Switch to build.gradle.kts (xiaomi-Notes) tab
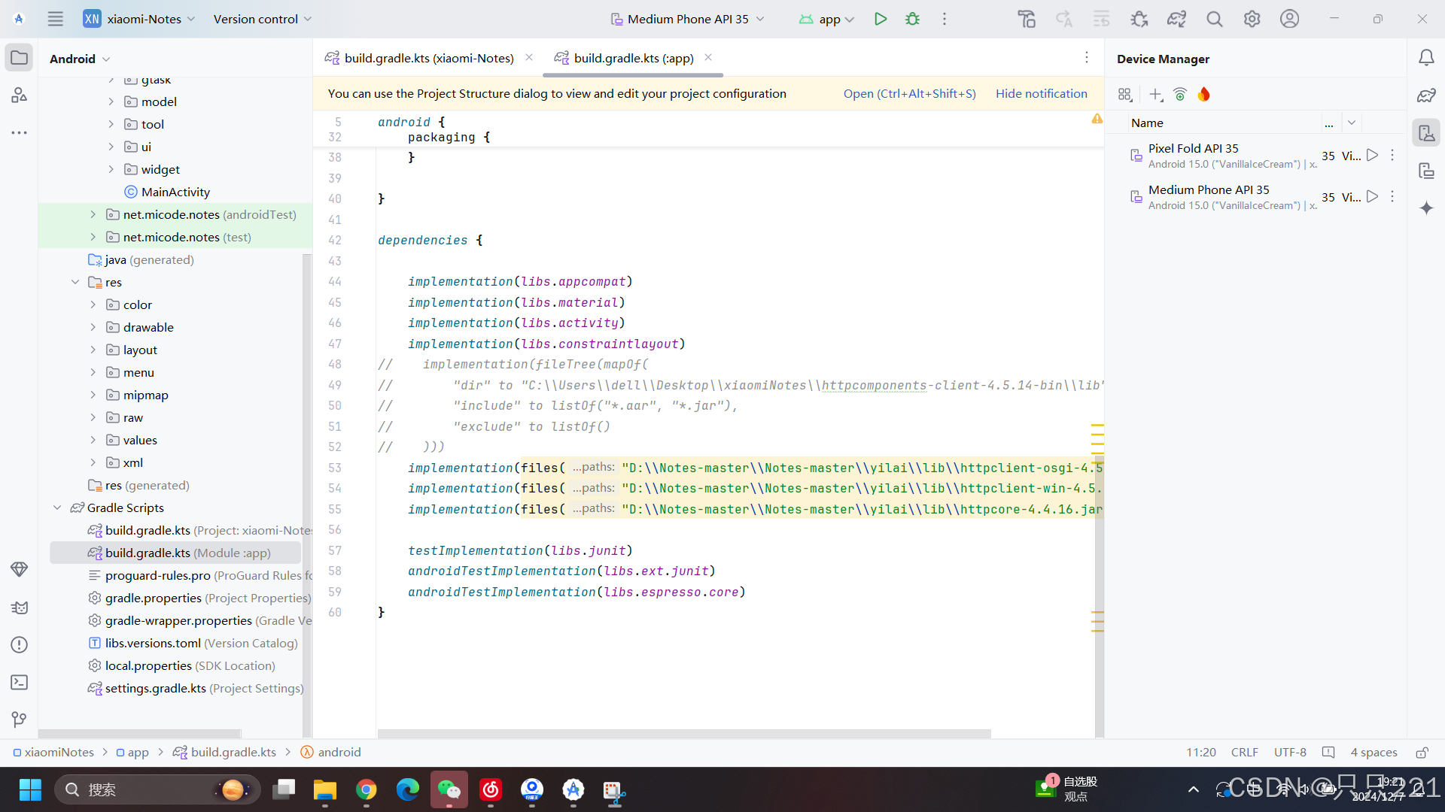The height and width of the screenshot is (812, 1445). pyautogui.click(x=428, y=58)
